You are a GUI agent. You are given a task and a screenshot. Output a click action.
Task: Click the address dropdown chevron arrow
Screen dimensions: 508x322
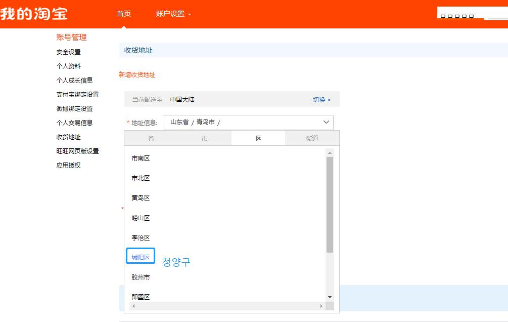coord(326,123)
